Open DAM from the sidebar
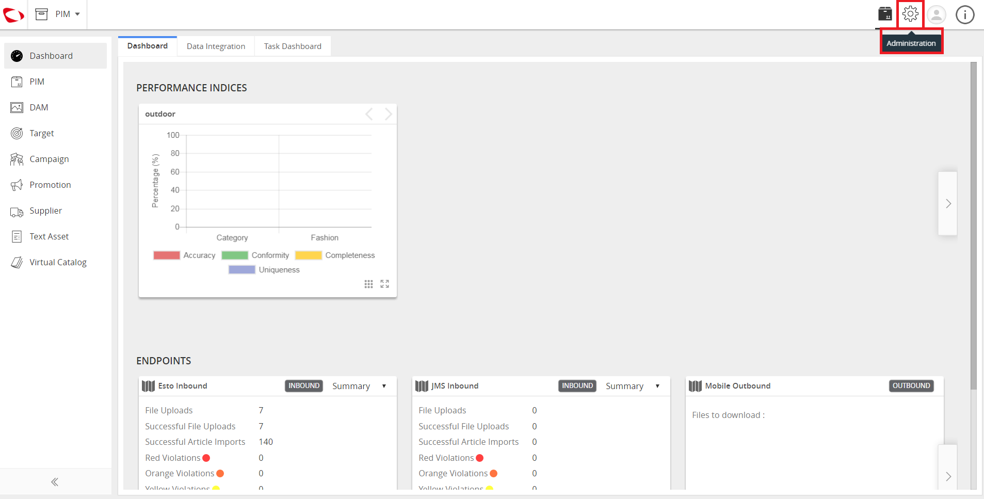 click(56, 107)
